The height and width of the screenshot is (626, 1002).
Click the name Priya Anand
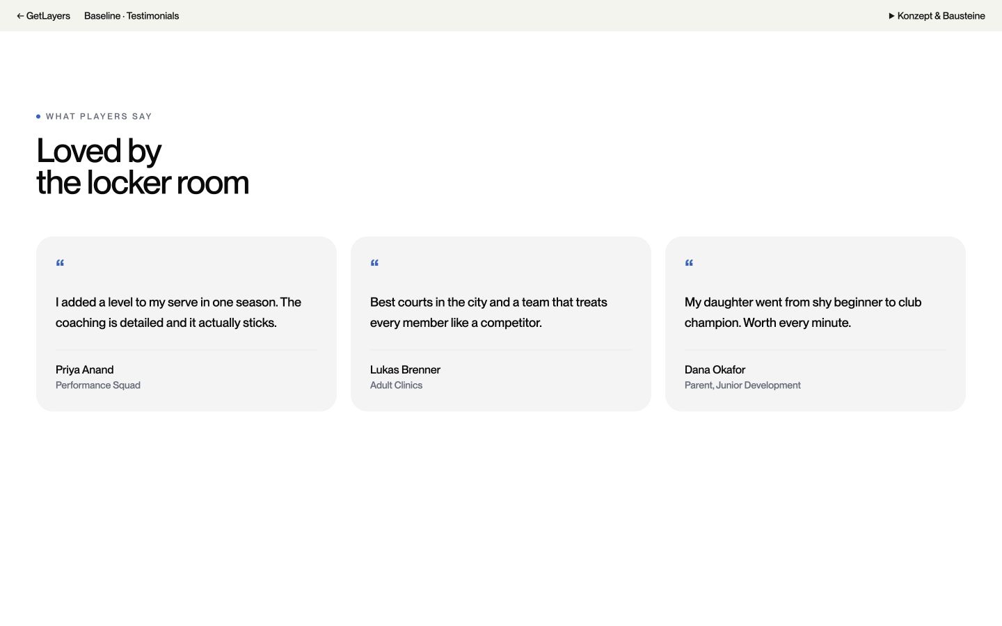click(x=85, y=369)
